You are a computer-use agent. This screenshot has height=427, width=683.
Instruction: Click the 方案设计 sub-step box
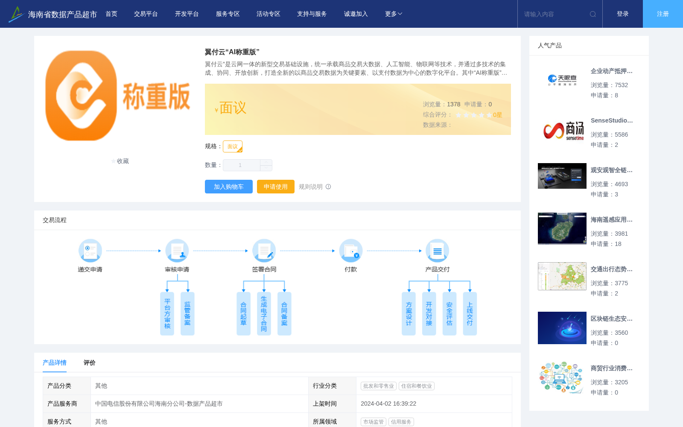(409, 314)
